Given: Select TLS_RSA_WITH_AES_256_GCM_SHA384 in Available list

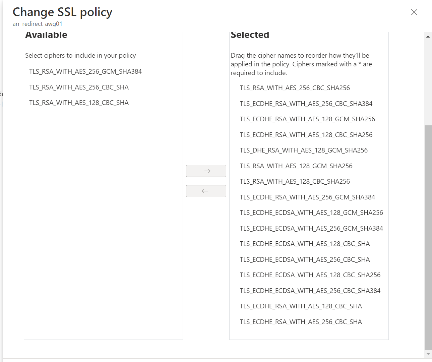Looking at the screenshot, I should [x=85, y=71].
